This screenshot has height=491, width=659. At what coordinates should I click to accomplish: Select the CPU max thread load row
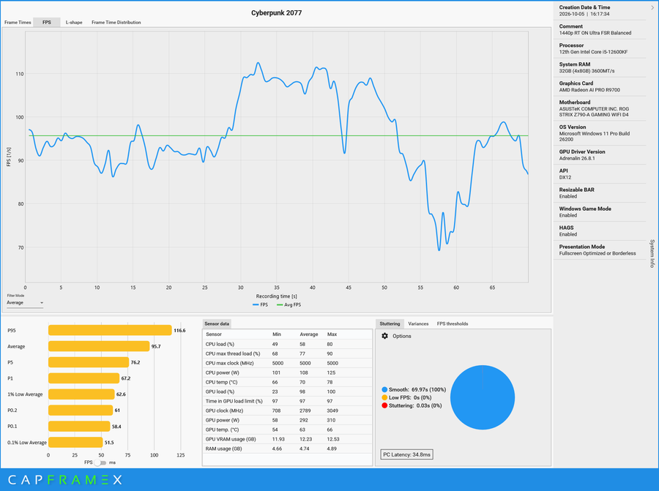coord(288,353)
